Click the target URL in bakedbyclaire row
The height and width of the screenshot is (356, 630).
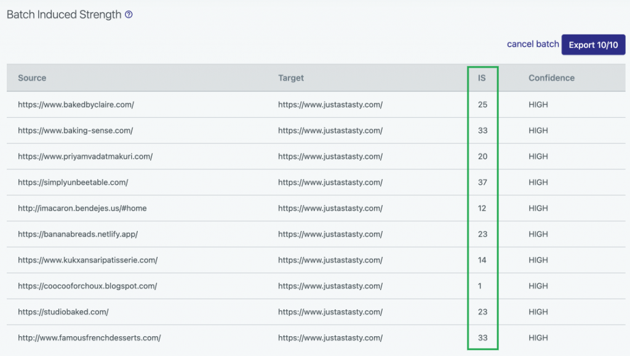tap(330, 105)
